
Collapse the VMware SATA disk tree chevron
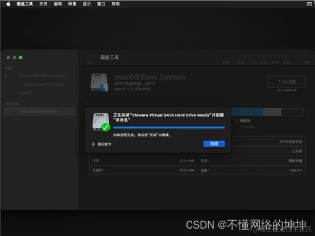click(x=6, y=76)
